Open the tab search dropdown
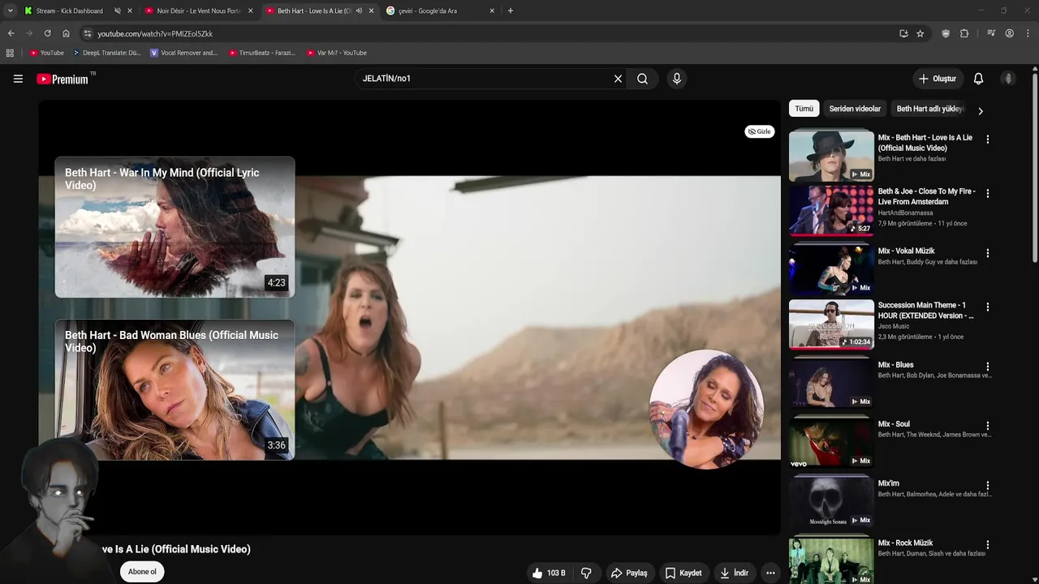 [x=10, y=11]
